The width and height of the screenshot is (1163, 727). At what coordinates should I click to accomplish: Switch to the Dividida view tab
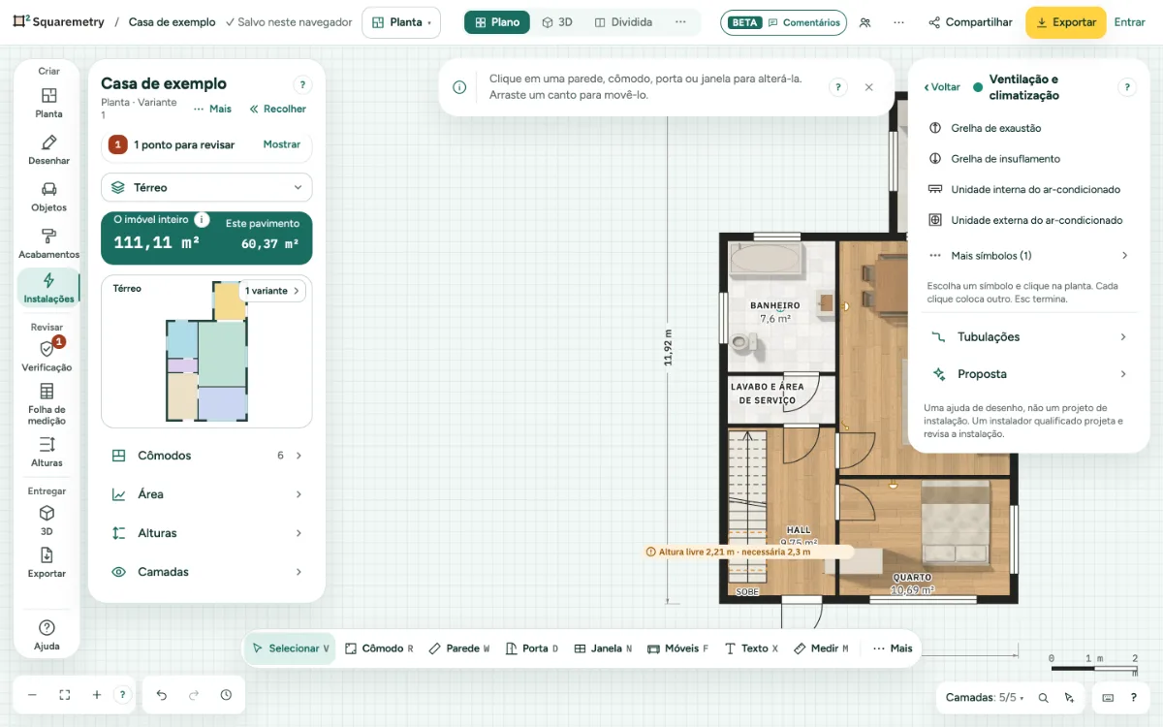pos(623,22)
